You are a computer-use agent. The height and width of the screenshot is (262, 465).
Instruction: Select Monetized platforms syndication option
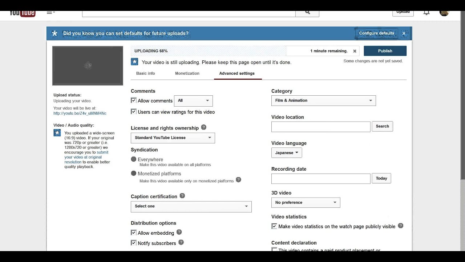134,173
